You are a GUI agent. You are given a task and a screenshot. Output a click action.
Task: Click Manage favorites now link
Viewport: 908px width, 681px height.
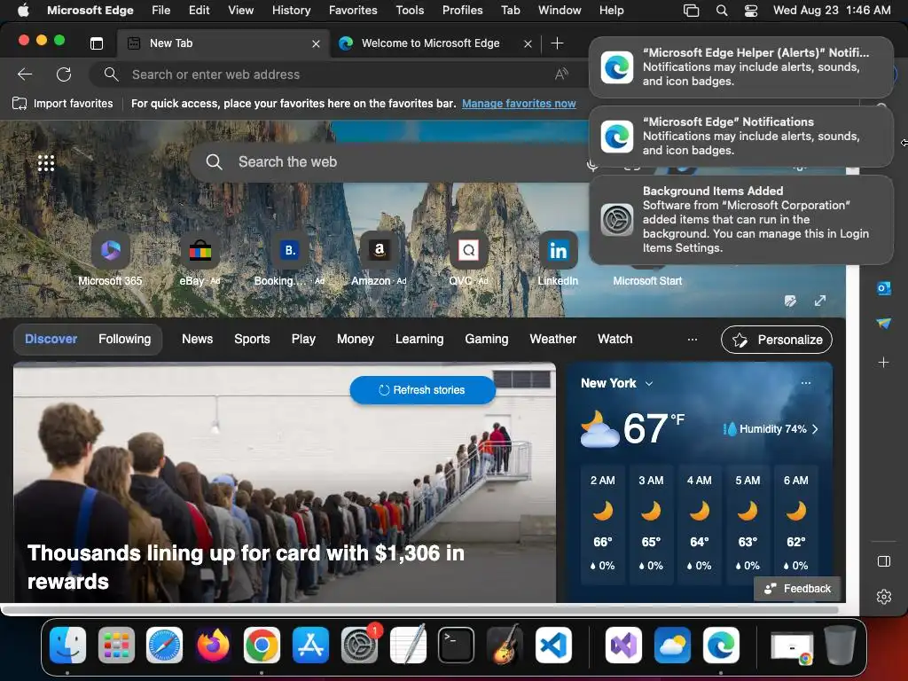(519, 104)
